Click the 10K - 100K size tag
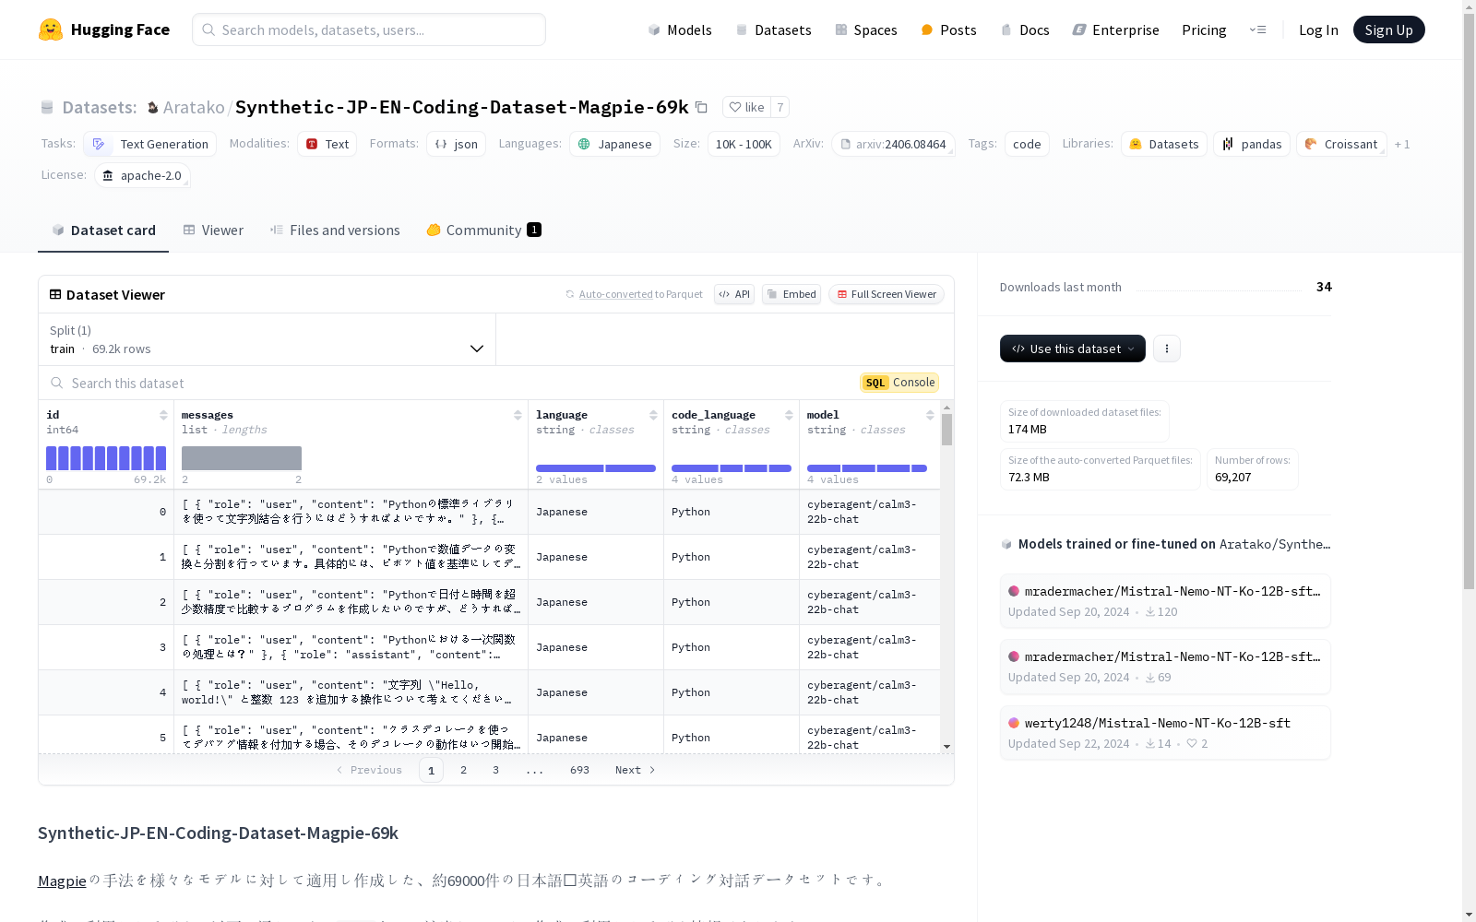The width and height of the screenshot is (1476, 922). pos(744,144)
